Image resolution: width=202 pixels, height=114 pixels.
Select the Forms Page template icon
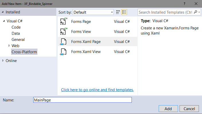coord(63,21)
